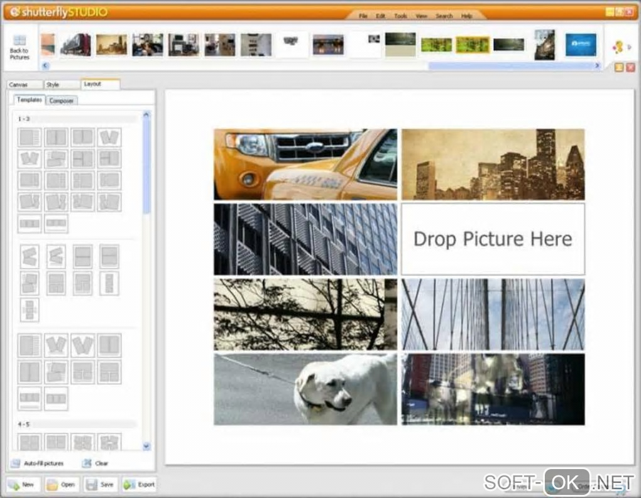Click the photo strip's left scroll arrow
641x498 pixels.
tap(45, 65)
